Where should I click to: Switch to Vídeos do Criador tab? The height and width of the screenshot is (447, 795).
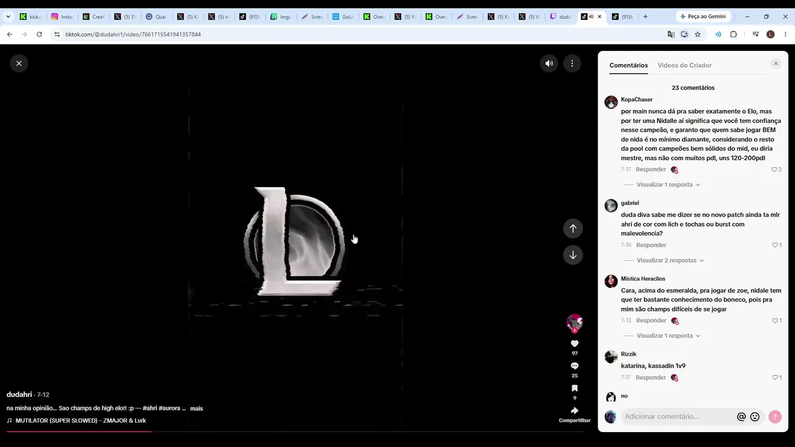(684, 65)
